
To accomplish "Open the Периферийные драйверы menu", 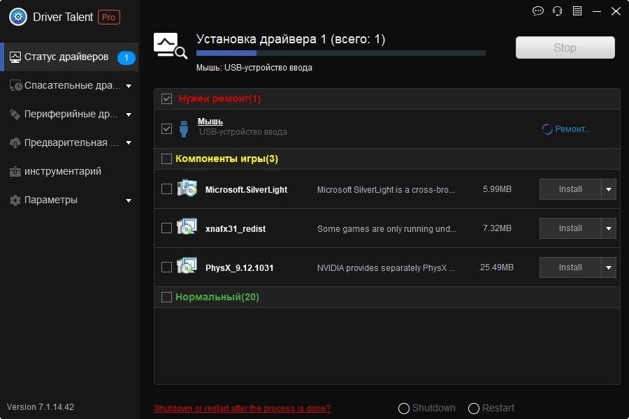I will click(69, 115).
